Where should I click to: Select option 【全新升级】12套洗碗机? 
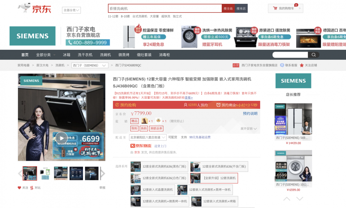(214, 178)
